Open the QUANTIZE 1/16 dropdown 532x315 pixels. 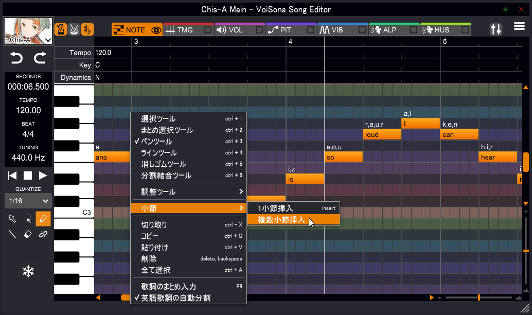(x=28, y=201)
